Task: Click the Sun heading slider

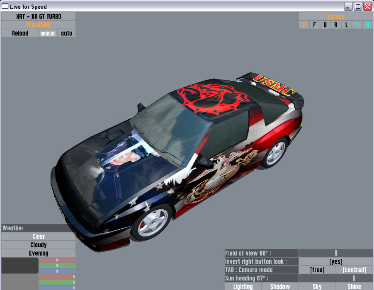Action: coord(335,278)
